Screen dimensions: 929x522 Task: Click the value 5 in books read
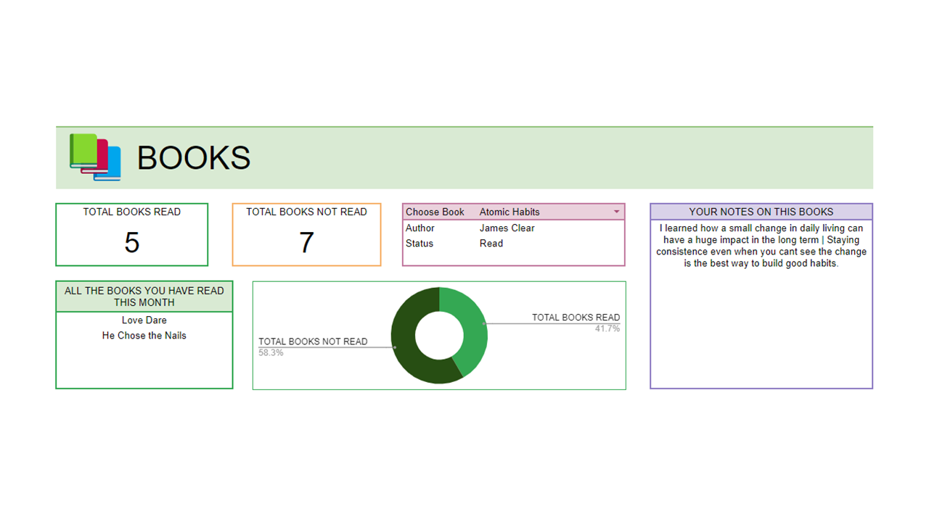131,242
